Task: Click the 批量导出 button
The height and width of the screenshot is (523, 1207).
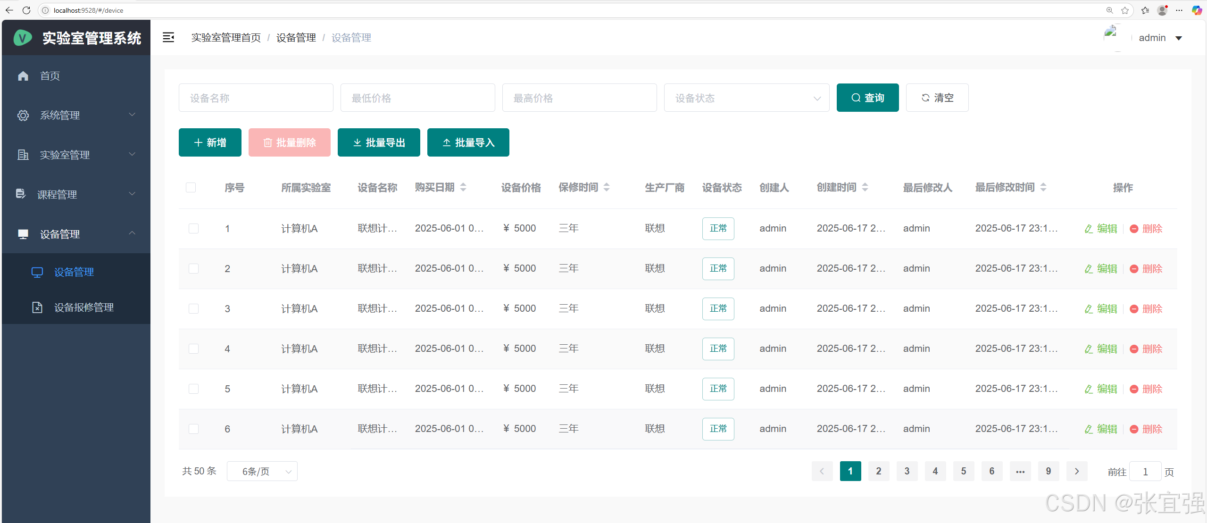Action: [x=379, y=142]
